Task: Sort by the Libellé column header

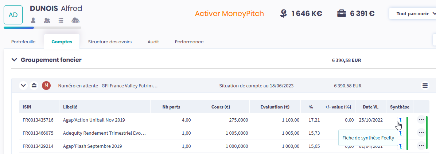Action: click(x=105, y=107)
